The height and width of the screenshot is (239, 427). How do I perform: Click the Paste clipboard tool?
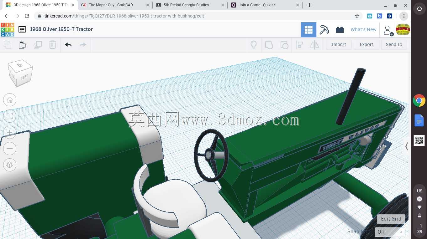click(x=22, y=45)
